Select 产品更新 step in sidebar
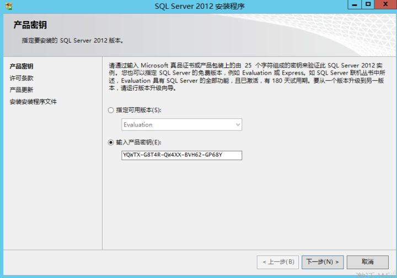397x278 pixels. tap(22, 90)
